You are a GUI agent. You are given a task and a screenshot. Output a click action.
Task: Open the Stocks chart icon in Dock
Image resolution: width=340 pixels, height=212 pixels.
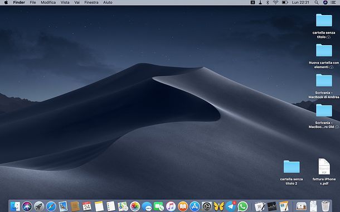point(272,206)
